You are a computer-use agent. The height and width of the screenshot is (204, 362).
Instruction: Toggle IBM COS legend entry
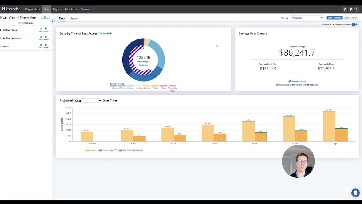coord(125,150)
